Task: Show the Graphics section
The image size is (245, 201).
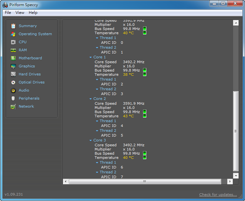Action: pos(27,66)
